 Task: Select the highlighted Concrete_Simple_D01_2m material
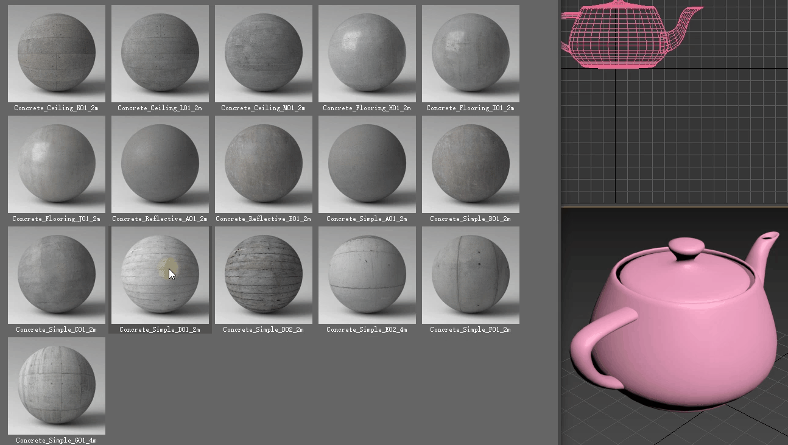[x=160, y=275]
